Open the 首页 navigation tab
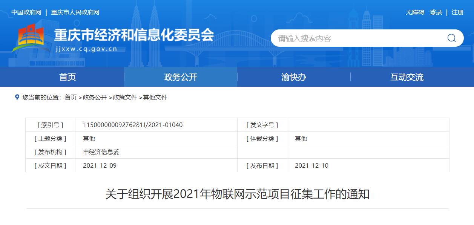Viewport: 474px width, 225px height. click(67, 77)
